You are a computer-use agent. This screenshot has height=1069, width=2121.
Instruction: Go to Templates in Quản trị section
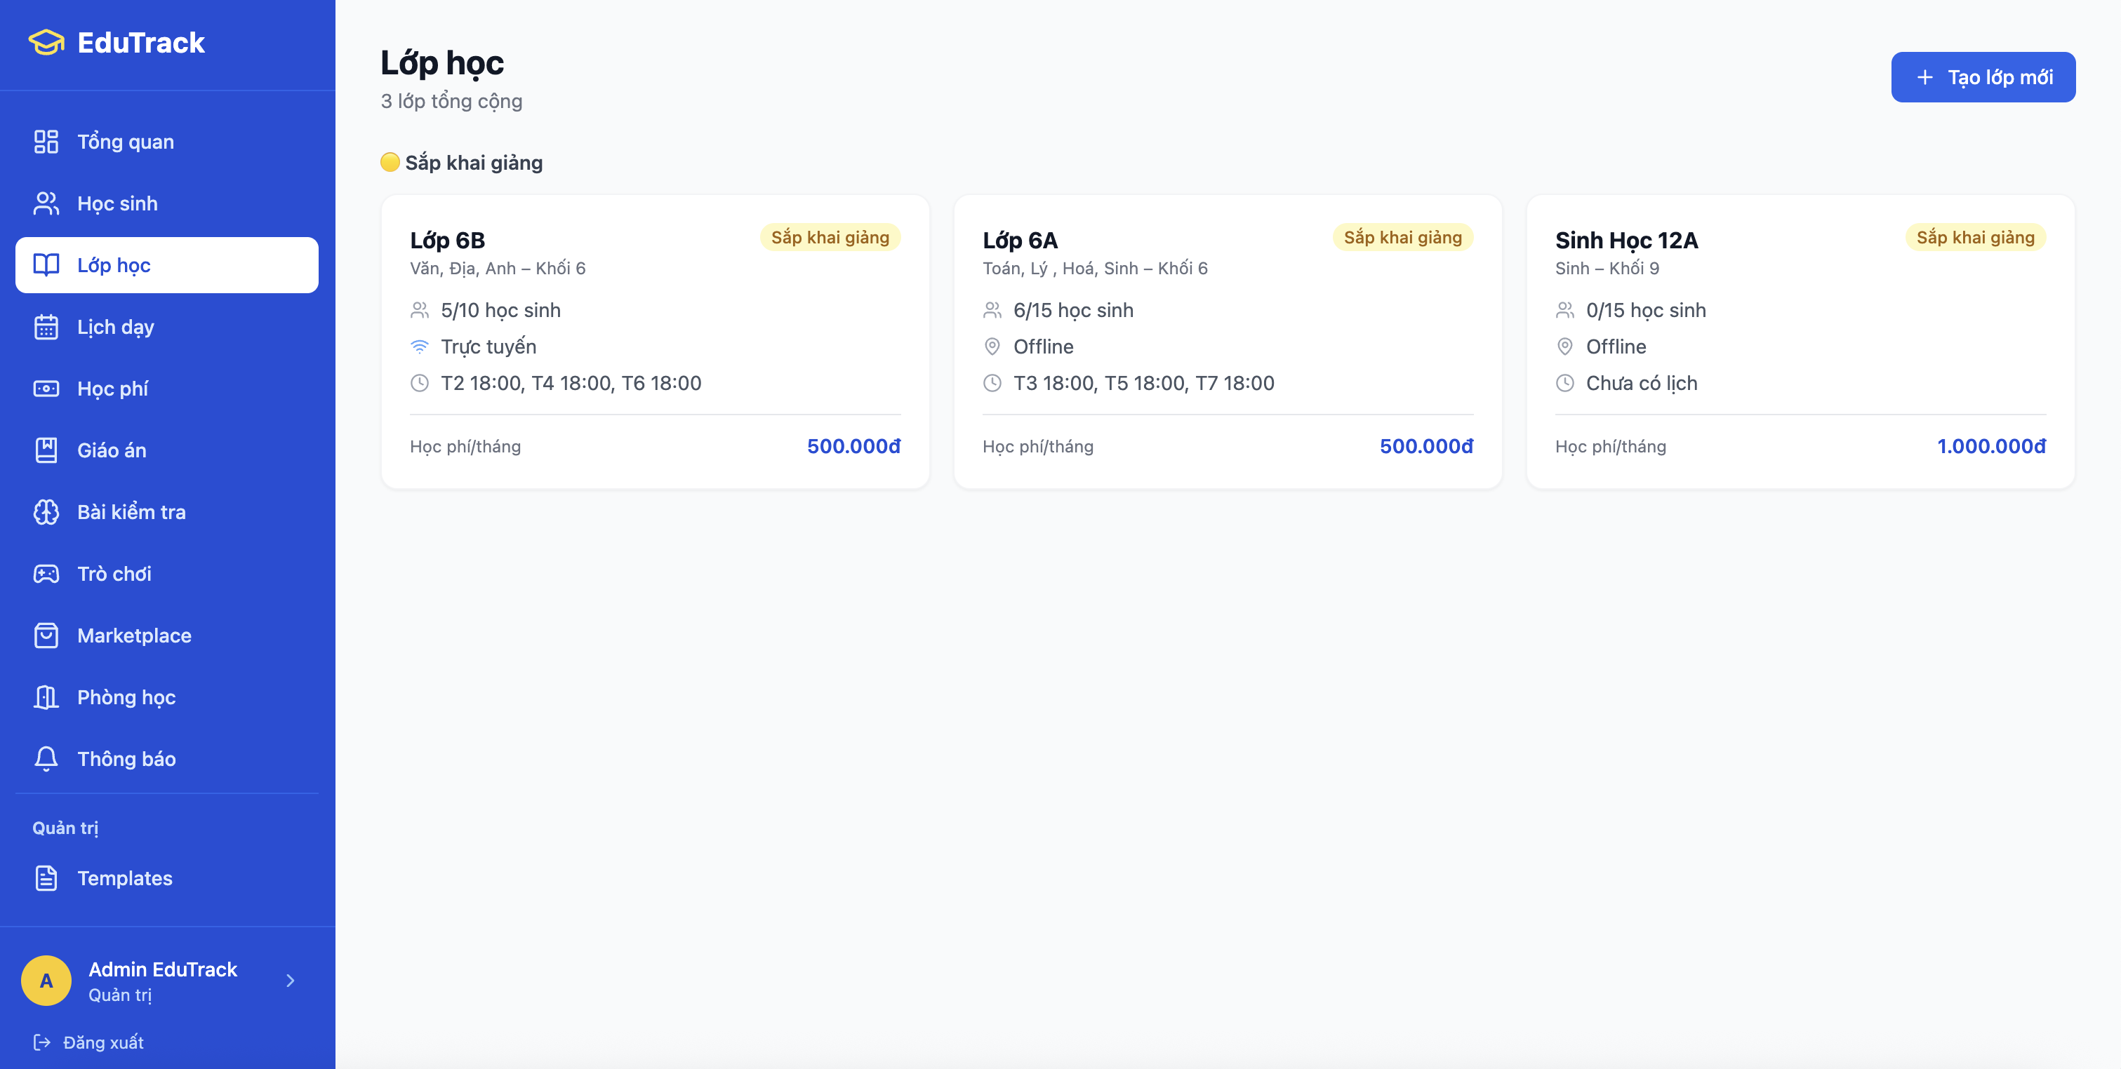tap(124, 878)
